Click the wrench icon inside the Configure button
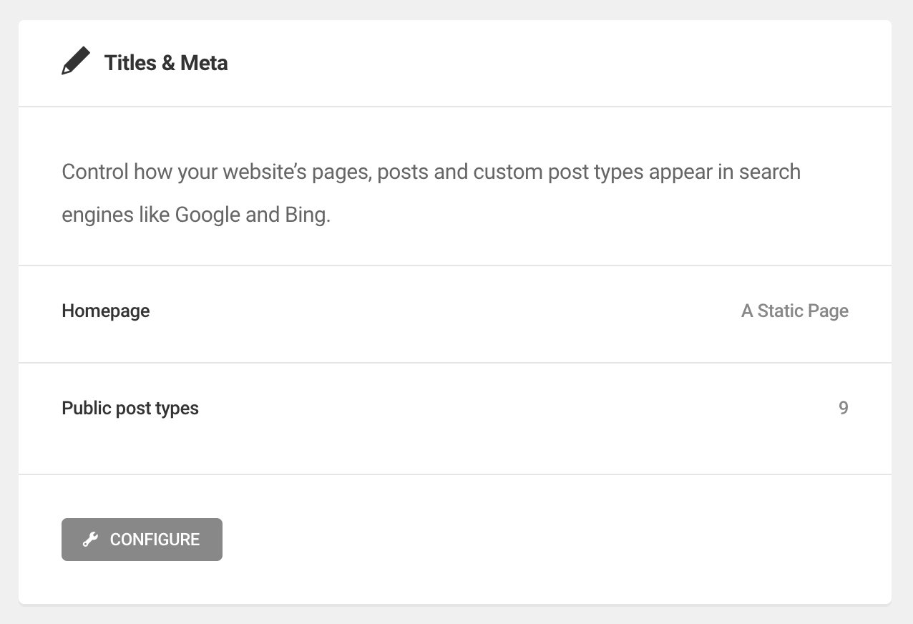The height and width of the screenshot is (624, 913). (x=90, y=540)
